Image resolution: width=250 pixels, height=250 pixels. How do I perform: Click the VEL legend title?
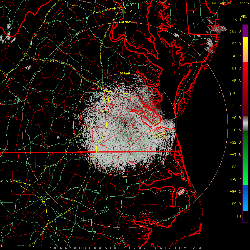(x=244, y=17)
